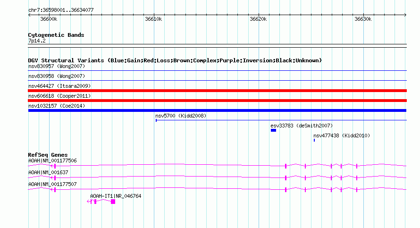Click the direction arrowhead of AOAH-IT1 transcript
Viewport: 420px width, 228px height.
click(x=88, y=202)
